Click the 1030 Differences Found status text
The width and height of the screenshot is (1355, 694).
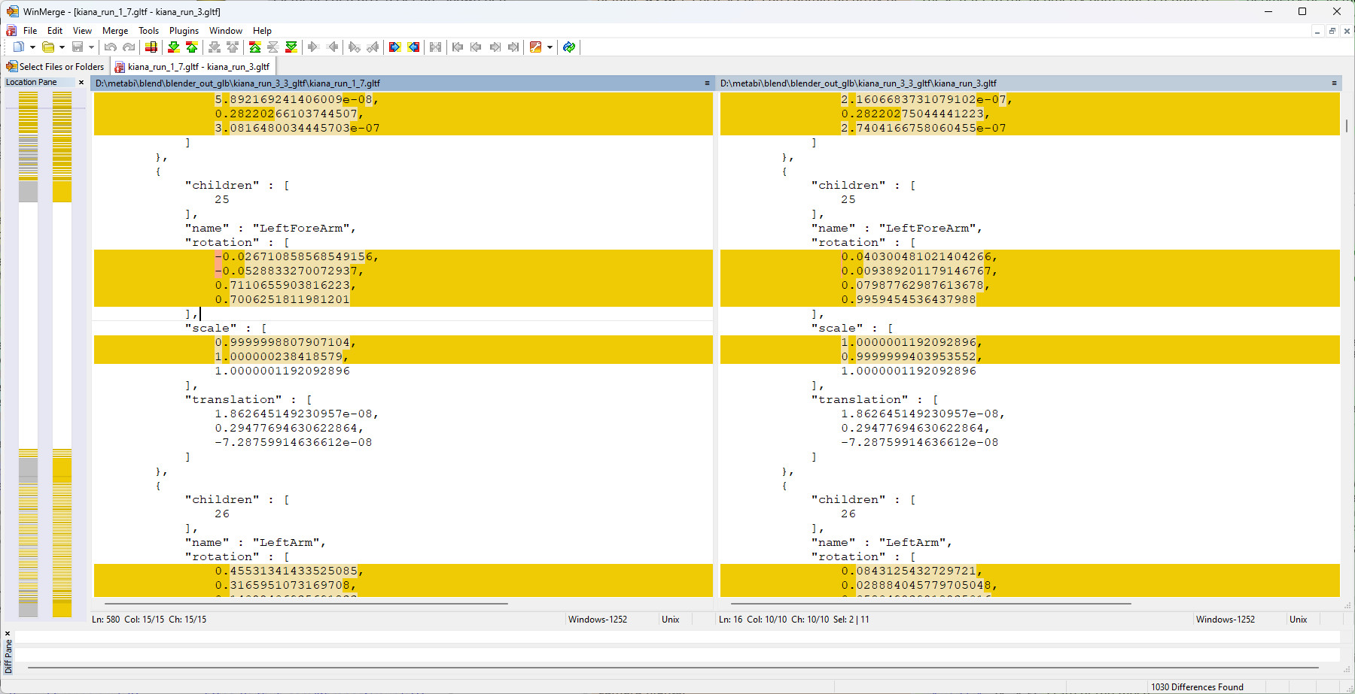tap(1197, 687)
